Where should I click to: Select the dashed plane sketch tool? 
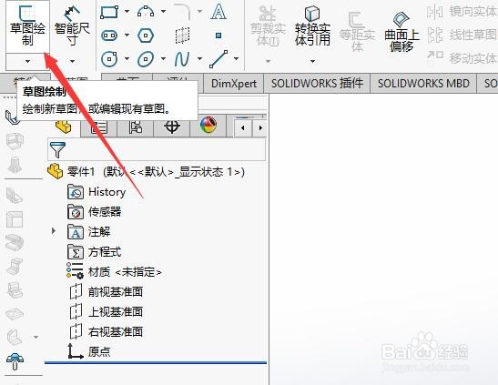pos(183,35)
